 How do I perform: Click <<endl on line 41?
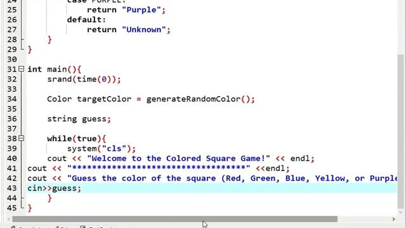(270, 168)
